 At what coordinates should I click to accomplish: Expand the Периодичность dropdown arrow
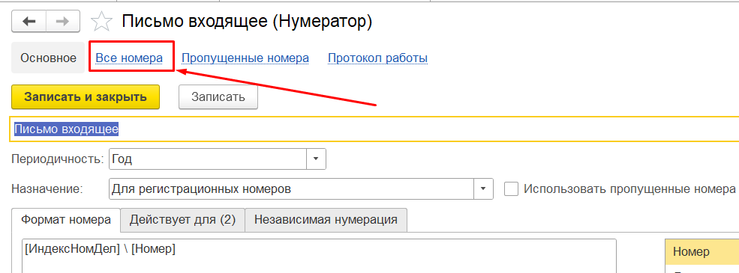coord(317,159)
